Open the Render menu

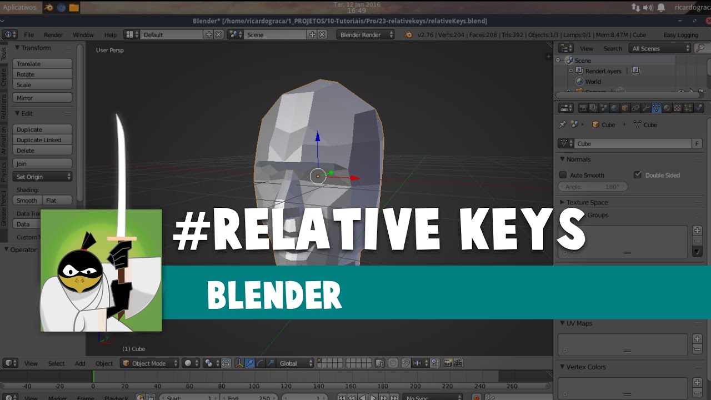[53, 34]
